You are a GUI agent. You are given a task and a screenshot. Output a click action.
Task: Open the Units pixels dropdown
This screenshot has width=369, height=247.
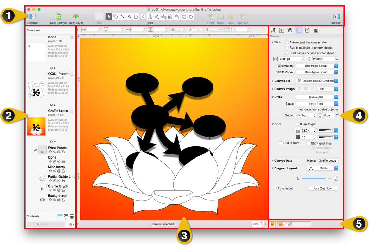(317, 97)
